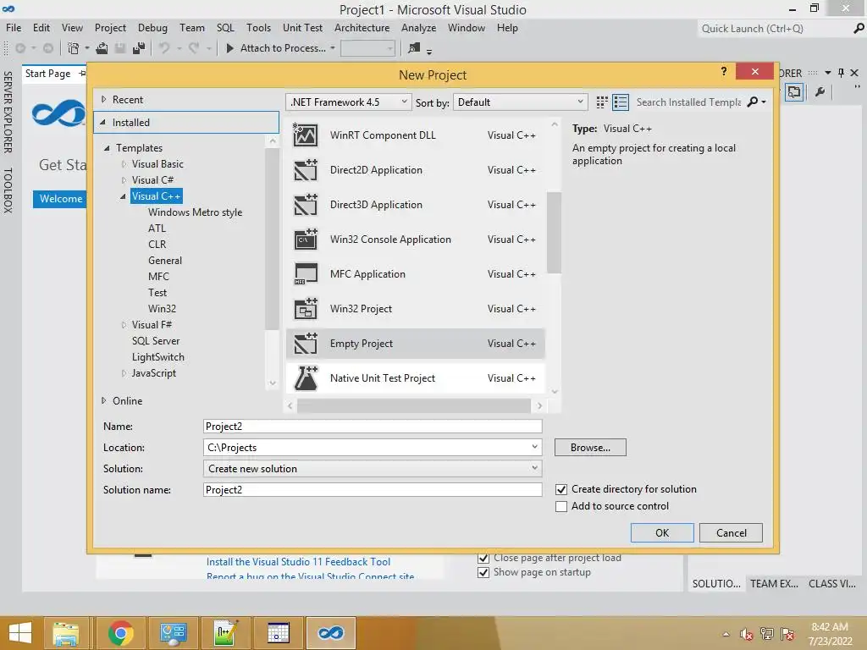Click the templates tree vertical scrollbar
Screen dimensions: 867x650
(272, 239)
